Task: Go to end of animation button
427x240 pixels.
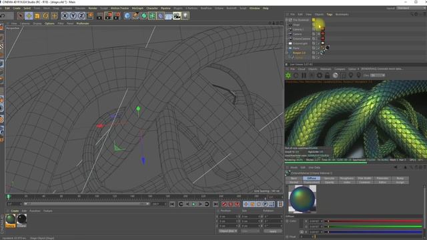Action: [216, 204]
